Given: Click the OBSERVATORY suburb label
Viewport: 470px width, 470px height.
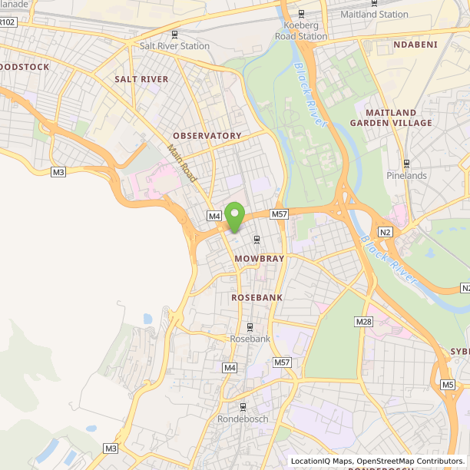Looking at the screenshot, I should (x=207, y=136).
